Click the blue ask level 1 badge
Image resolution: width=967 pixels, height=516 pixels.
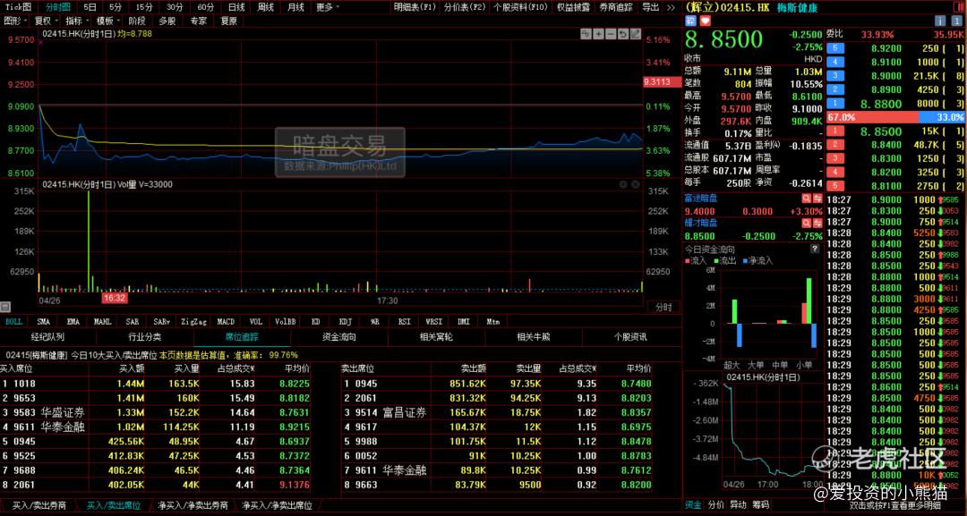pos(835,103)
